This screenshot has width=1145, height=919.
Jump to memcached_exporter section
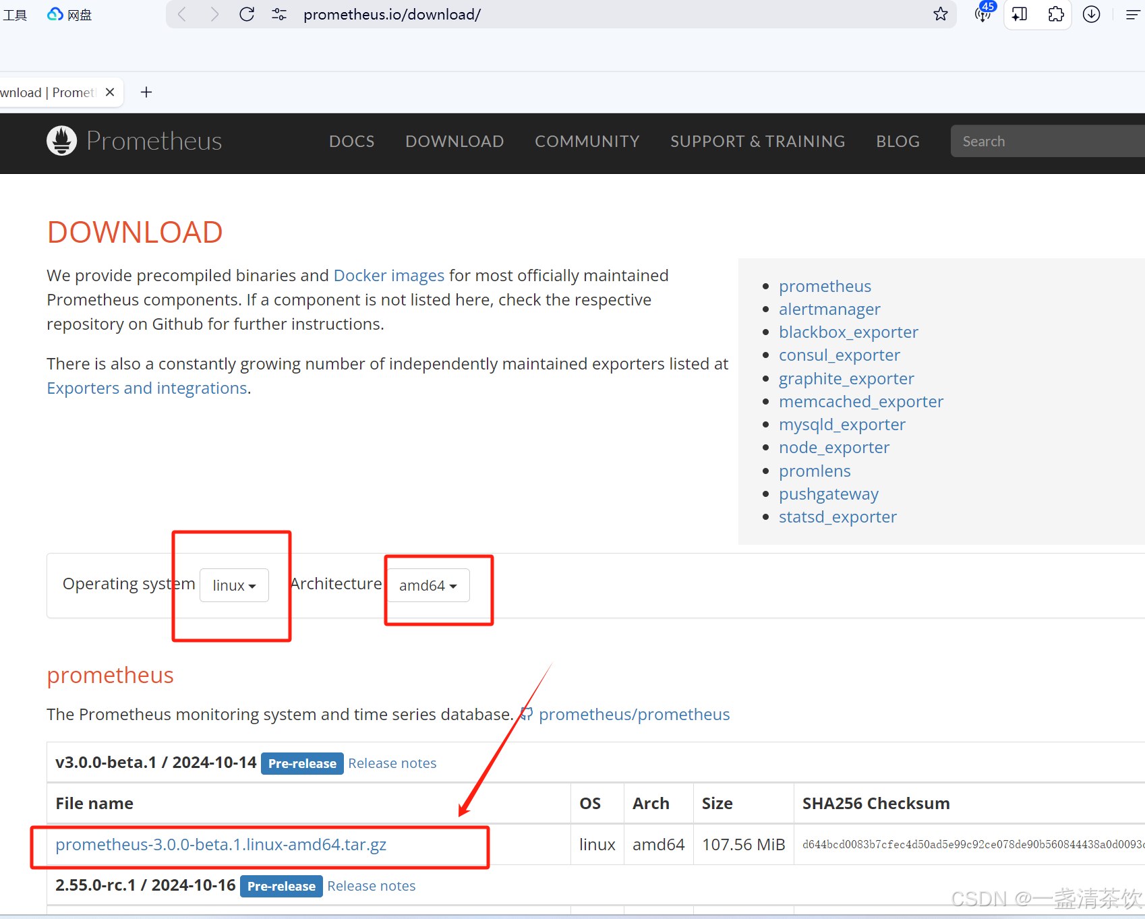click(x=861, y=401)
